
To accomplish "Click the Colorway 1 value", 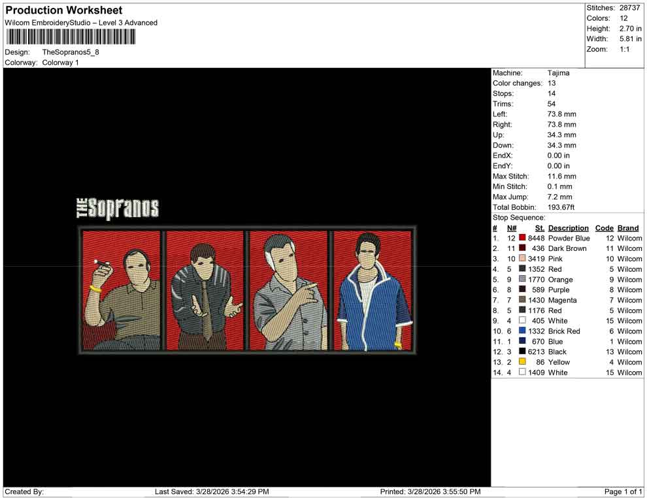I will pos(60,62).
